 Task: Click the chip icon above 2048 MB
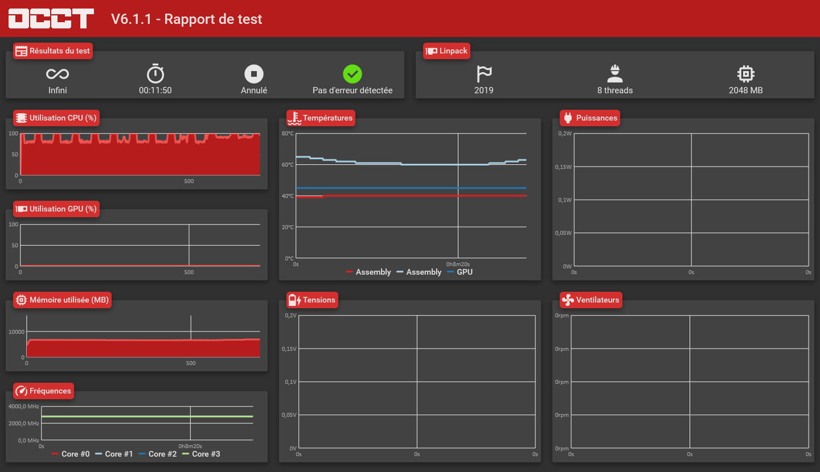pos(746,74)
